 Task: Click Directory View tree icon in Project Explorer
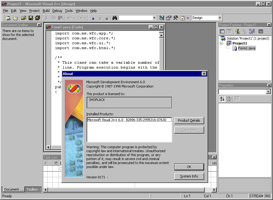[245, 31]
